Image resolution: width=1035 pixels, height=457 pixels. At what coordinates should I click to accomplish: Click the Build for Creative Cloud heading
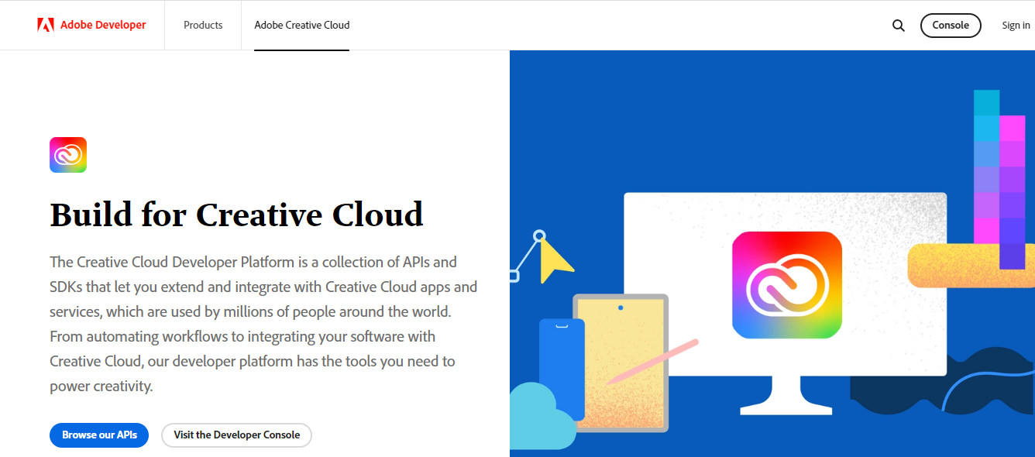237,215
